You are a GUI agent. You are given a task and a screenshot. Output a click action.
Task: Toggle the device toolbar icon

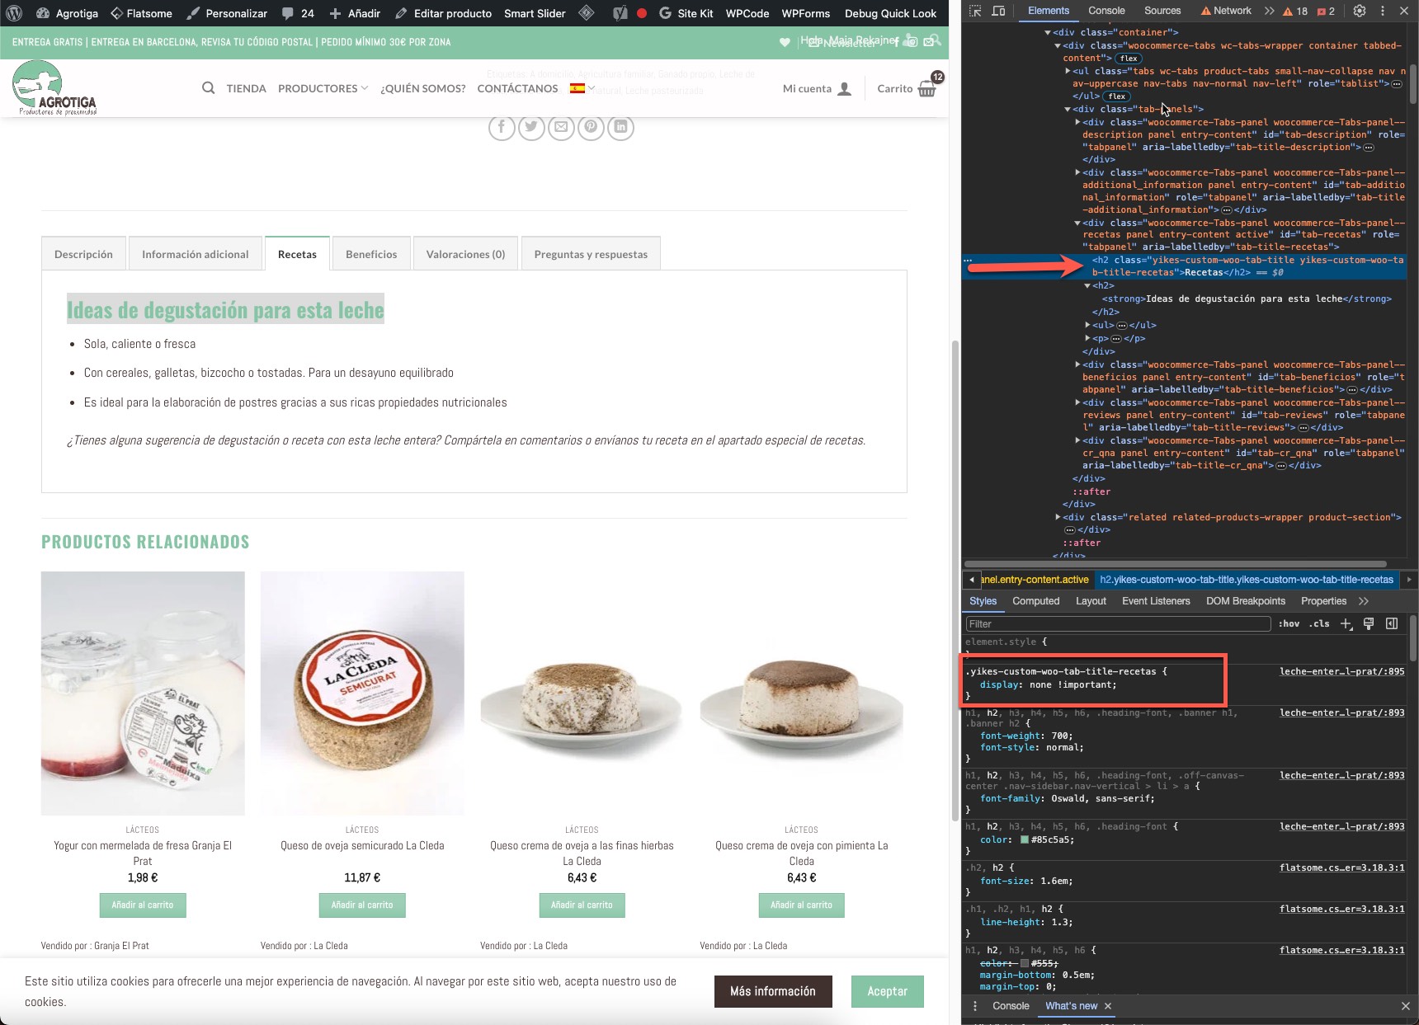coord(998,12)
